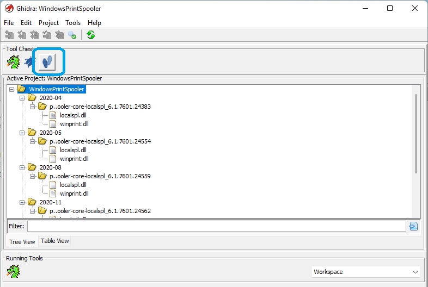Select winprint.dll under 2020-05
The height and width of the screenshot is (287, 428).
click(x=74, y=159)
